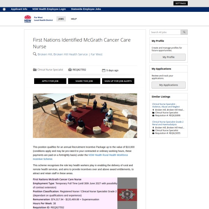This screenshot has width=209, height=209.
Task: Click the home icon in navy bar
Action: [x=4, y=9]
